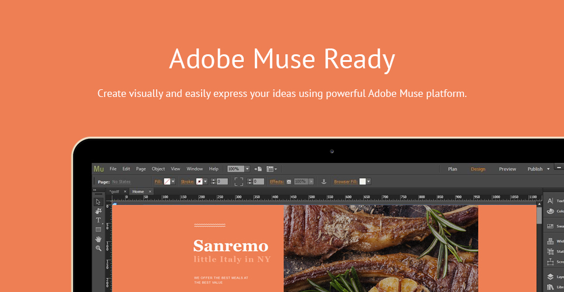This screenshot has width=564, height=292.
Task: Select the Zoom magnifier tool
Action: [x=99, y=248]
